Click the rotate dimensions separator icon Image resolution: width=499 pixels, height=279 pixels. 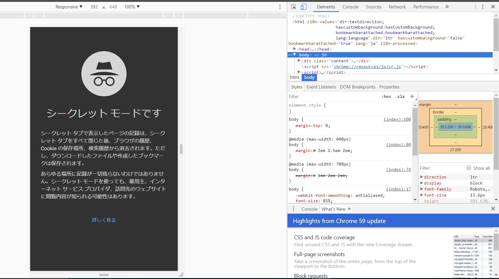point(104,7)
